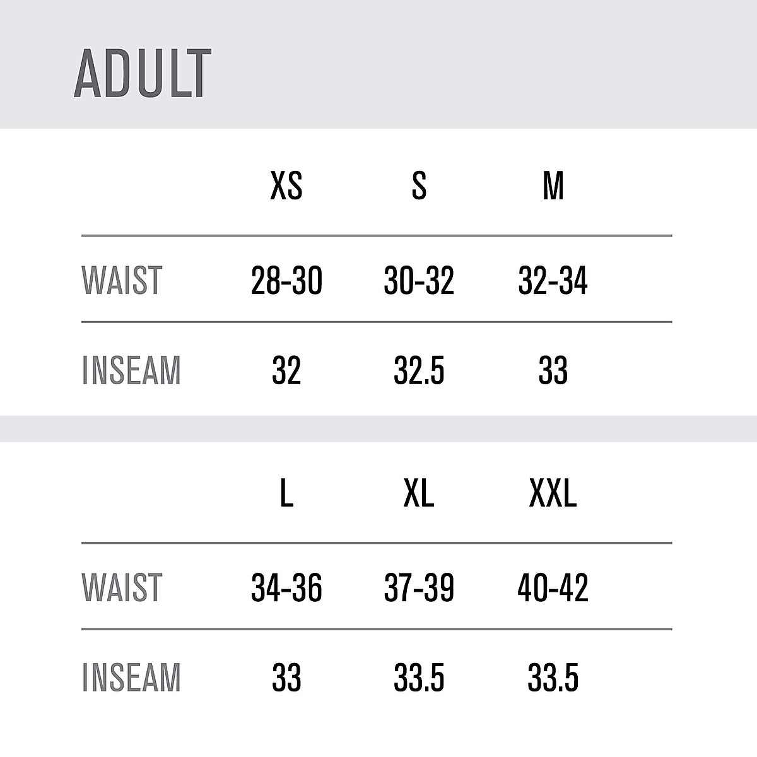Select the 30-32 waist measurement
This screenshot has height=757, width=757.
tap(419, 281)
